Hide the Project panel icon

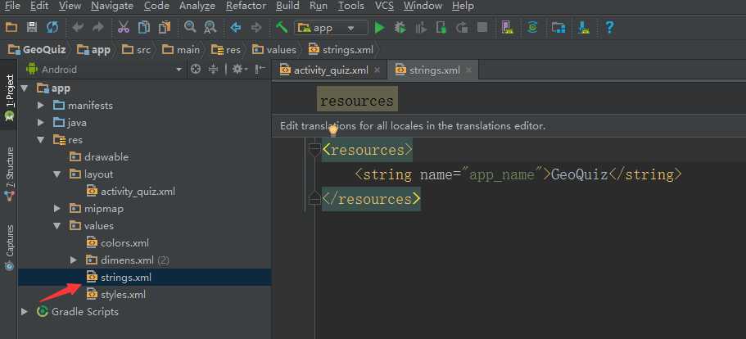[x=260, y=70]
